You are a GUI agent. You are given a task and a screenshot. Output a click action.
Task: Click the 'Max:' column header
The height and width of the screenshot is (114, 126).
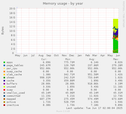pyautogui.click(x=116, y=59)
